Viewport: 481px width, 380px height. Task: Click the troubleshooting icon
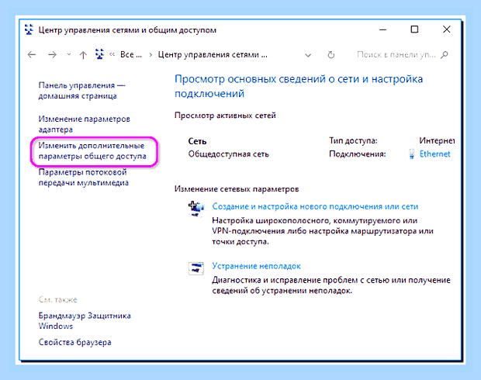pos(196,268)
